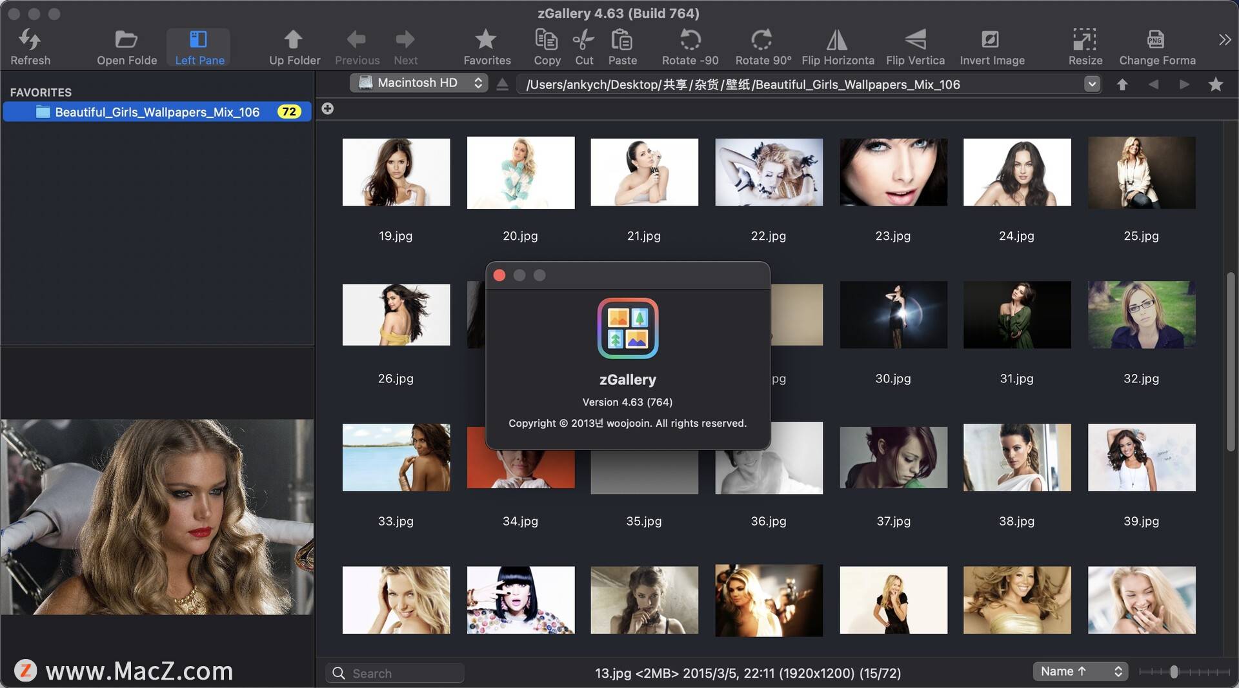Select thumbnail 33.jpg
Screen dimensions: 1239x688
396,457
